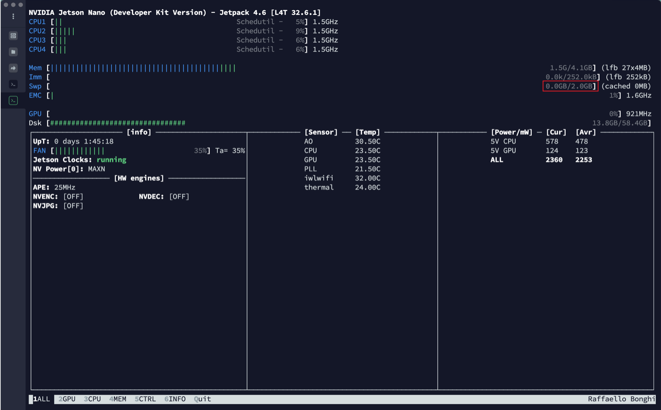Show the 6INFO tab
This screenshot has height=410, width=661.
(x=175, y=399)
